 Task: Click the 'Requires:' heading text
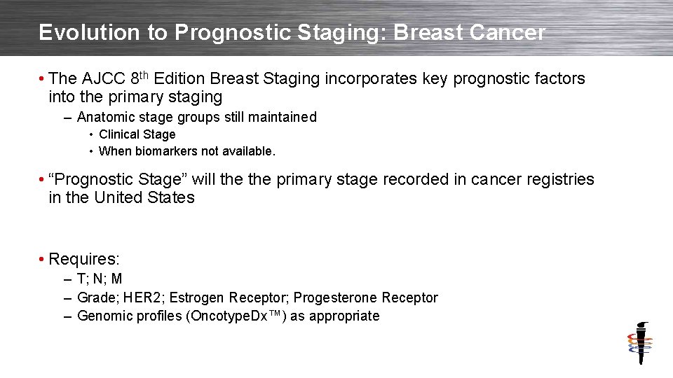[84, 260]
